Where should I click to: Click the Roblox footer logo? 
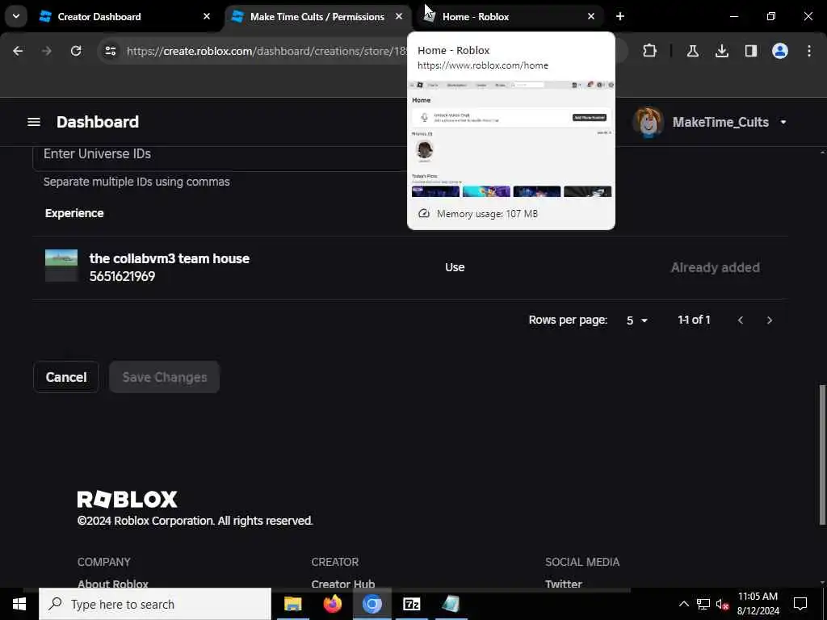pos(127,499)
